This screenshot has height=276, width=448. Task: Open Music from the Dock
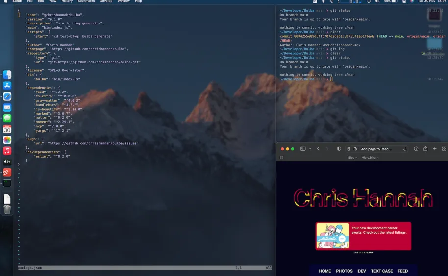click(7, 151)
